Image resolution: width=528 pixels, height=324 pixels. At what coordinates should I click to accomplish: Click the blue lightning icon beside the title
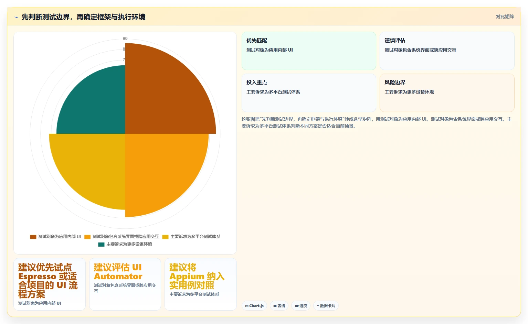[16, 17]
